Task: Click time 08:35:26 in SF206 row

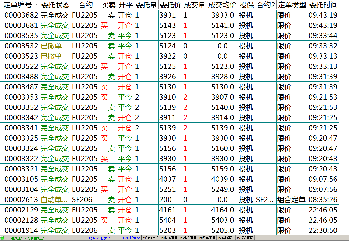Action: [x=323, y=200]
